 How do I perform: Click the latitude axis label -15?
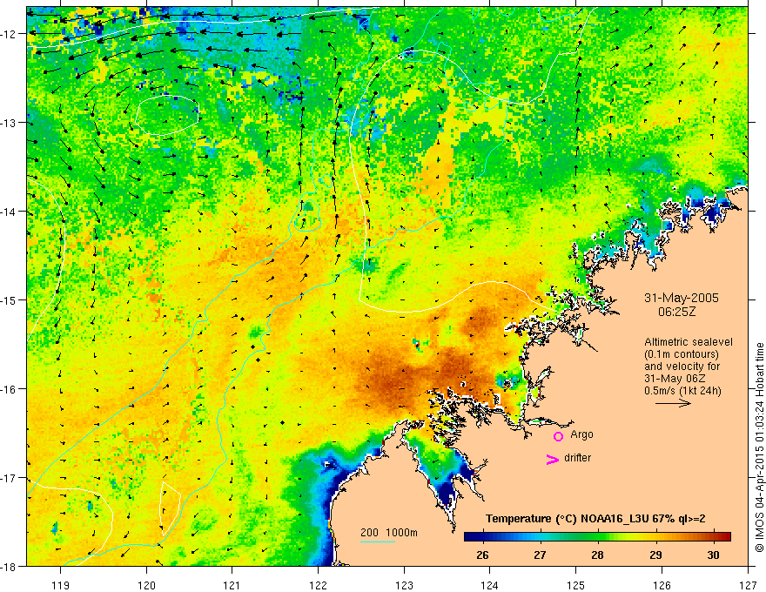10,299
